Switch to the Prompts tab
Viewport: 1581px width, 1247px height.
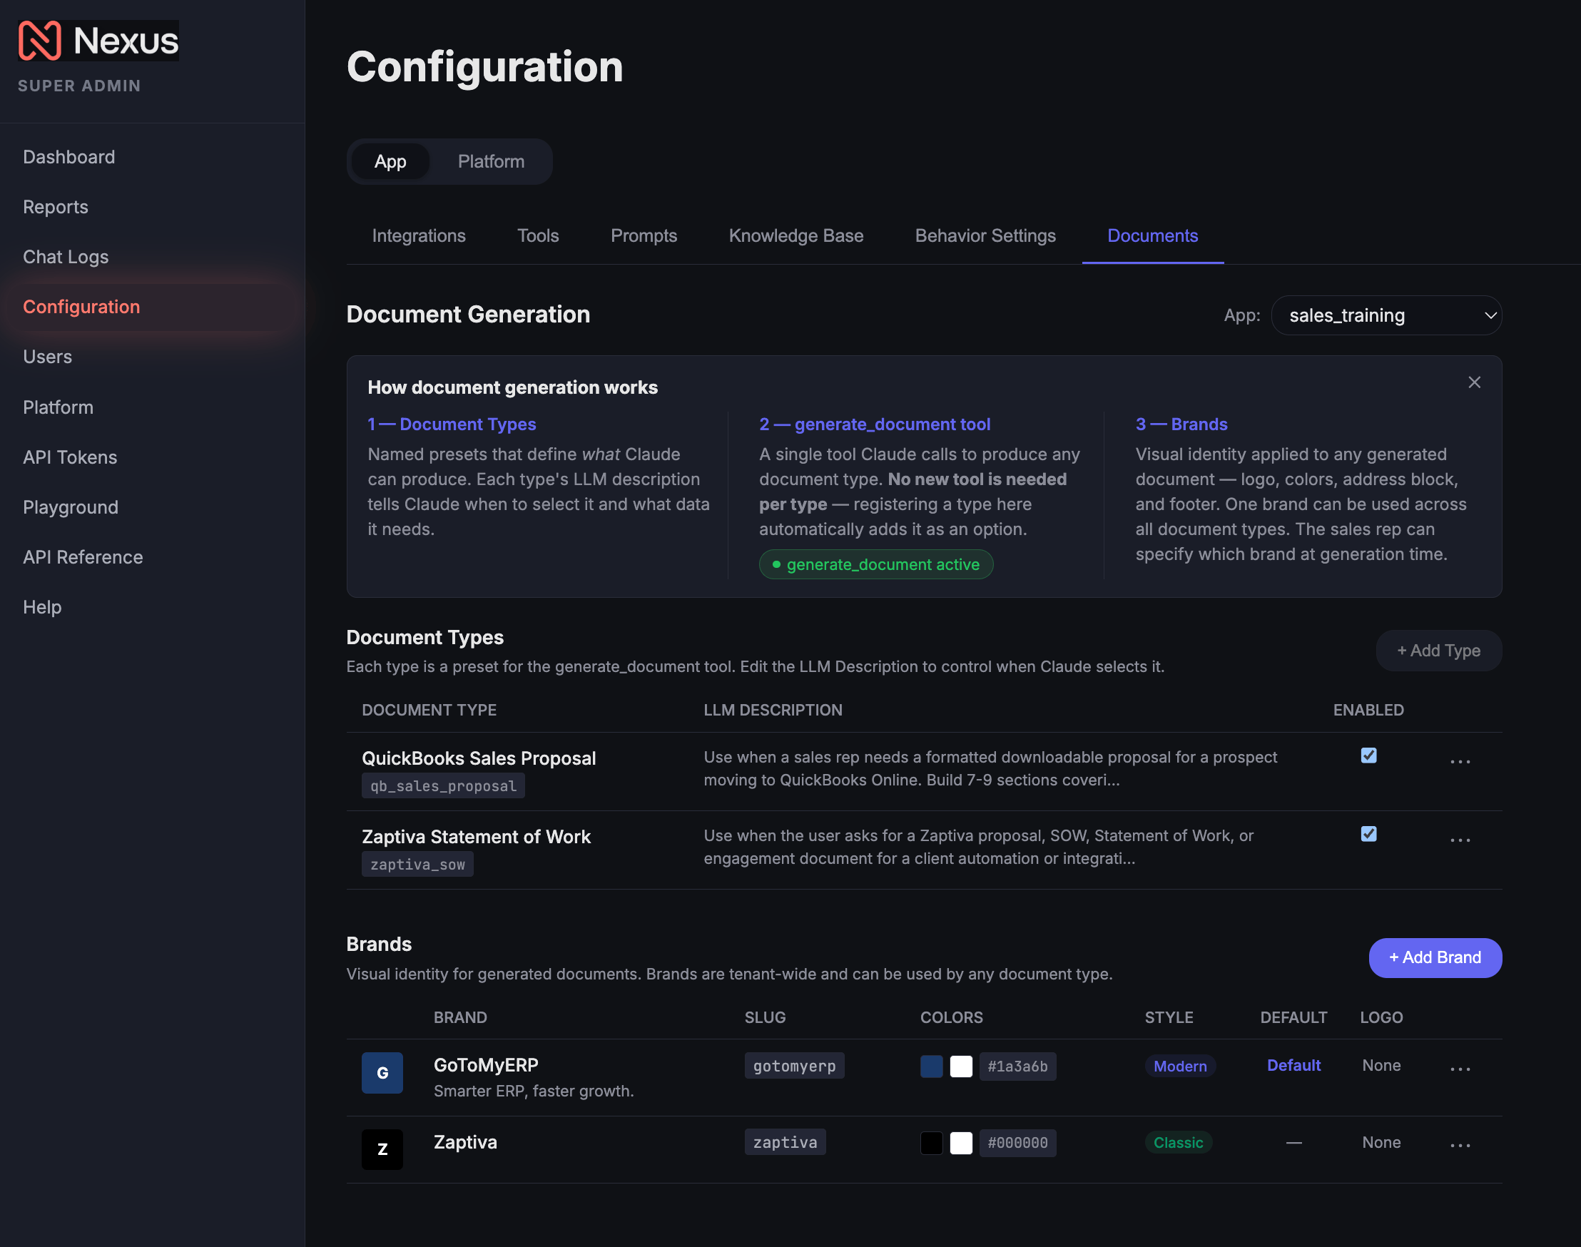click(644, 236)
